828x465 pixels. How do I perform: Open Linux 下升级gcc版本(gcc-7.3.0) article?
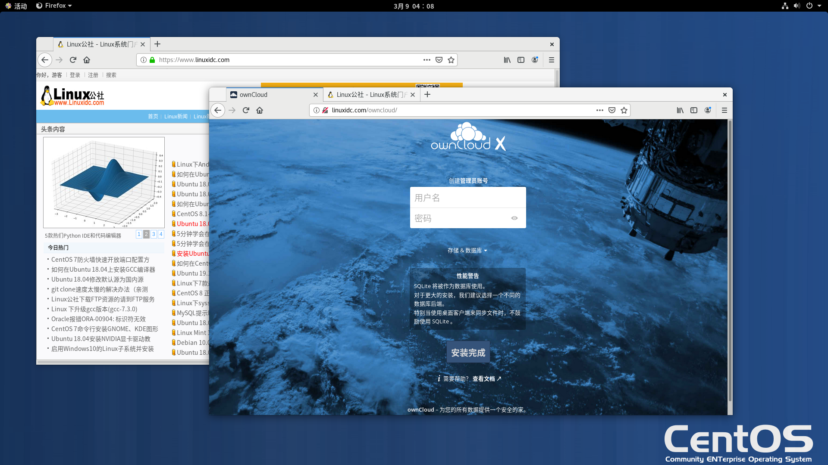pyautogui.click(x=94, y=309)
